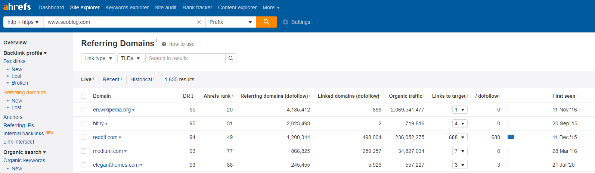Click the Referring Domains title info icon

pos(157,41)
